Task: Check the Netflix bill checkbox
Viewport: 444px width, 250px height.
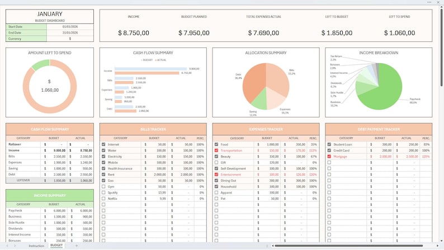Action: [103, 199]
